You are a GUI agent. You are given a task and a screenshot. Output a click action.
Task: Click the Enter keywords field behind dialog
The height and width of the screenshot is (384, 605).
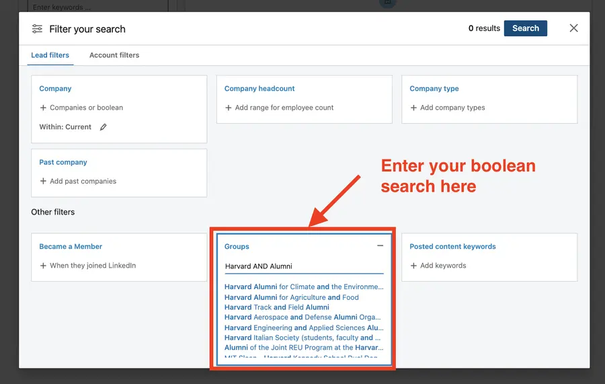coord(98,7)
